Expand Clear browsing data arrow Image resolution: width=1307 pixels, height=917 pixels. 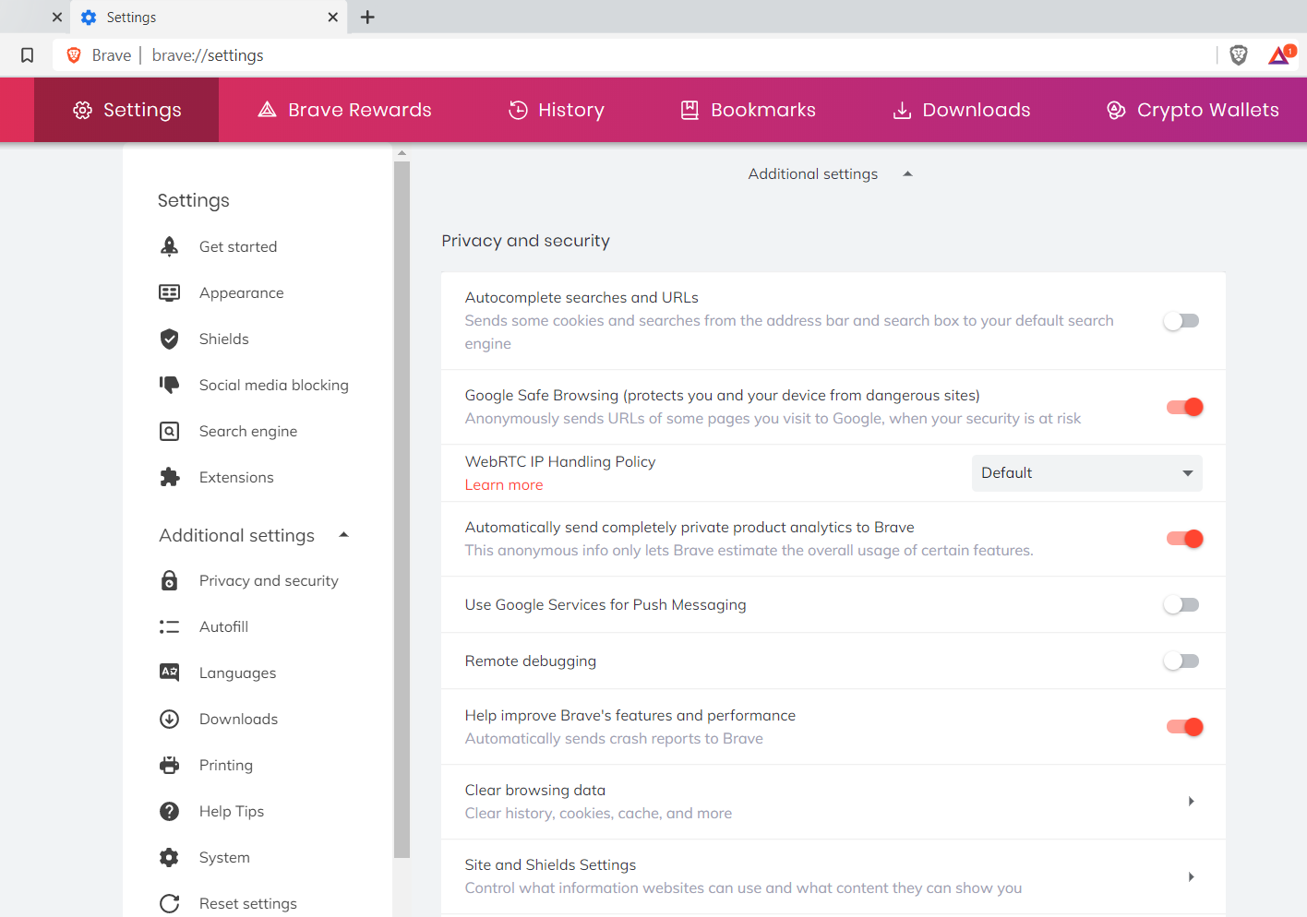coord(1192,802)
